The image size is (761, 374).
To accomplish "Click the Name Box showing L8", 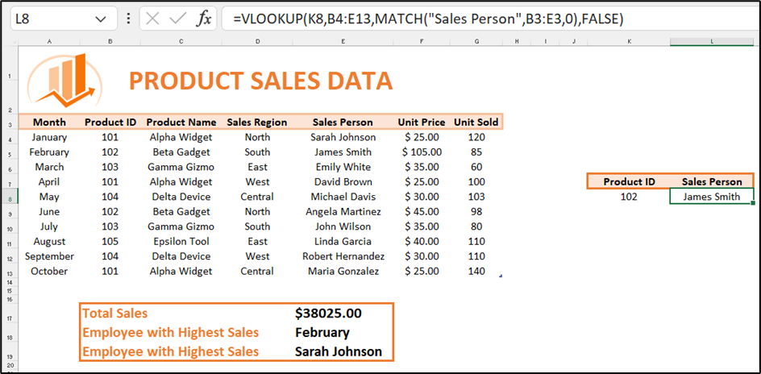I will tap(48, 19).
